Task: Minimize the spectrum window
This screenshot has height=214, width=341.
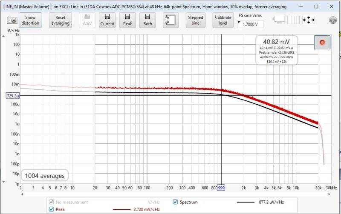Action: tap(301, 6)
